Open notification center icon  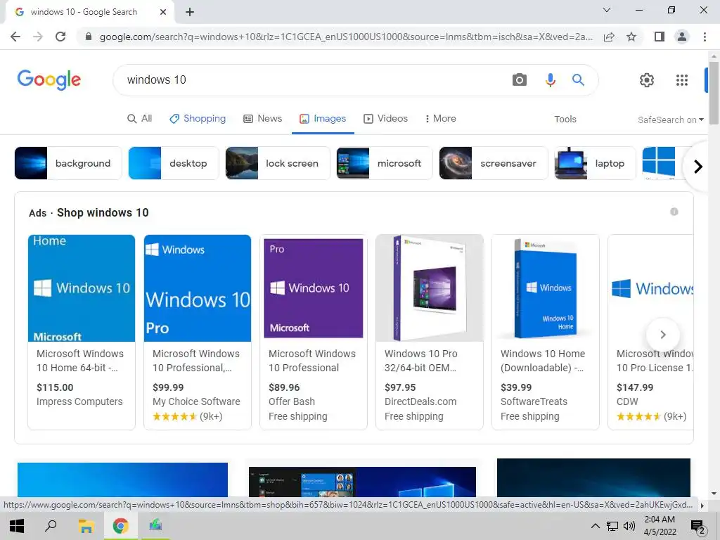[x=698, y=527]
